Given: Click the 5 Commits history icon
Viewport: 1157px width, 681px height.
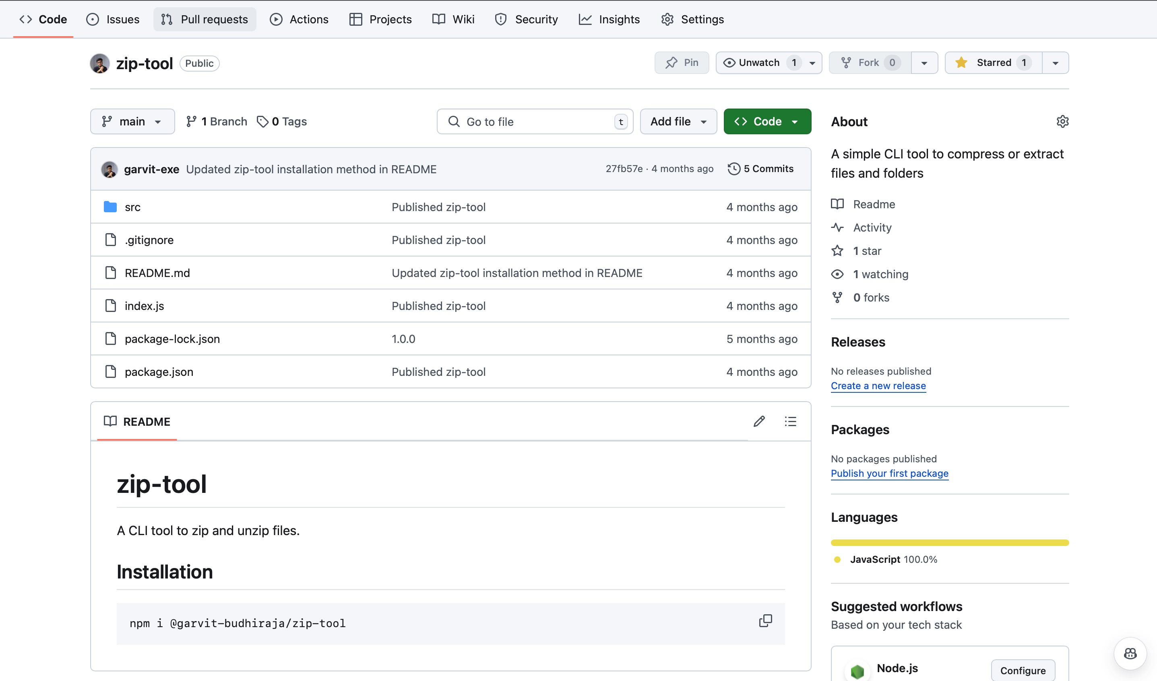Looking at the screenshot, I should click(x=734, y=169).
